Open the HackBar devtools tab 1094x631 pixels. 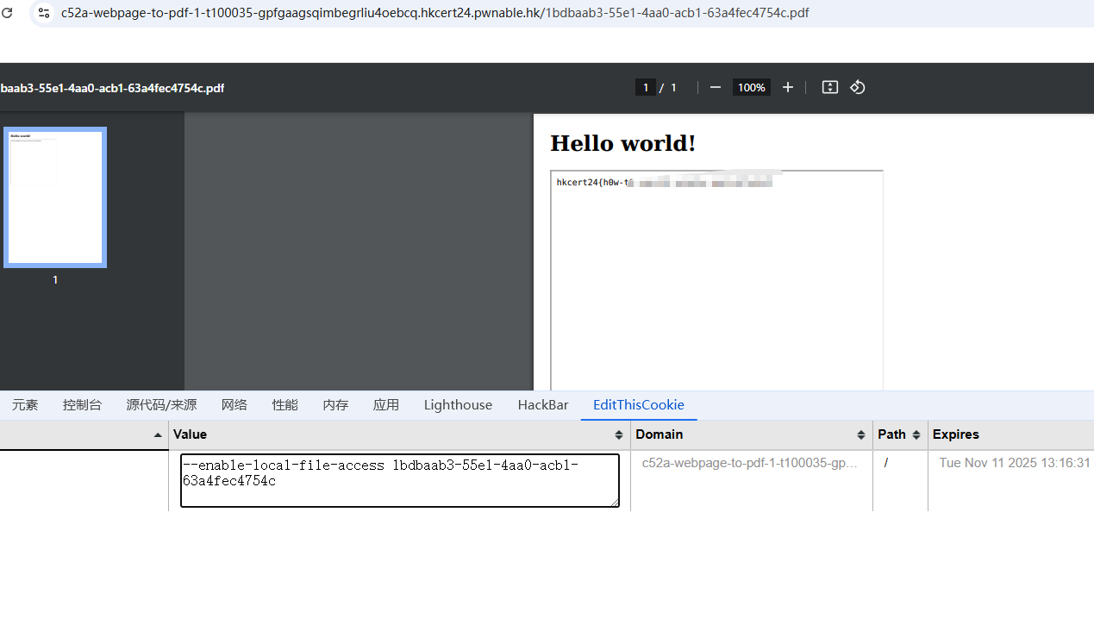(x=542, y=405)
